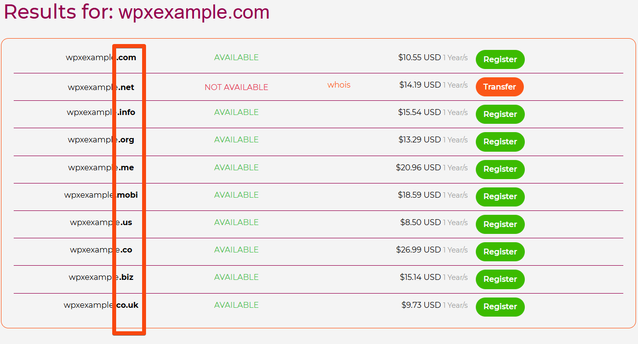The height and width of the screenshot is (344, 638).
Task: Click AVAILABLE status for wpxexample.org
Action: pos(236,139)
